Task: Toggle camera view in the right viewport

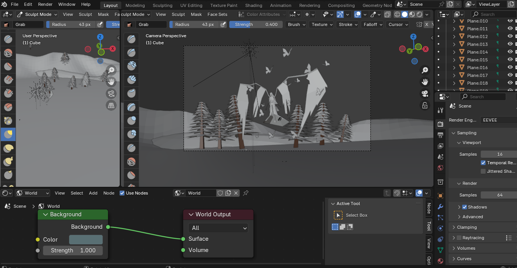Action: click(x=425, y=94)
